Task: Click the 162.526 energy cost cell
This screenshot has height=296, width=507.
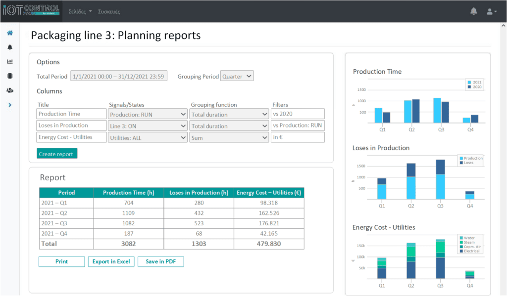Action: pos(269,213)
